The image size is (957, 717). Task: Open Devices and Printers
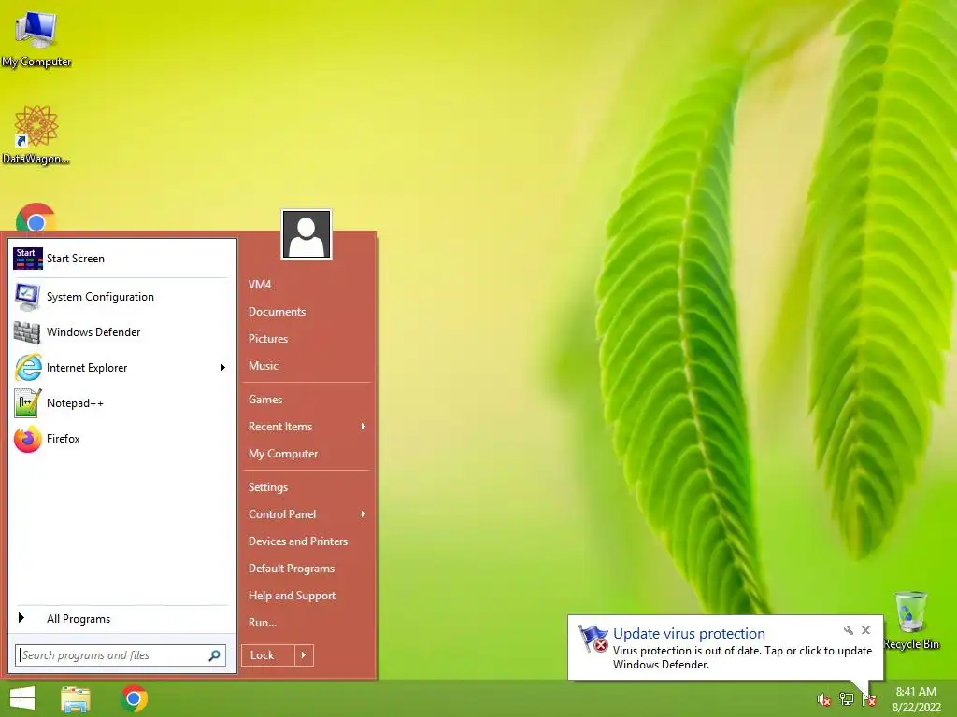(x=298, y=541)
